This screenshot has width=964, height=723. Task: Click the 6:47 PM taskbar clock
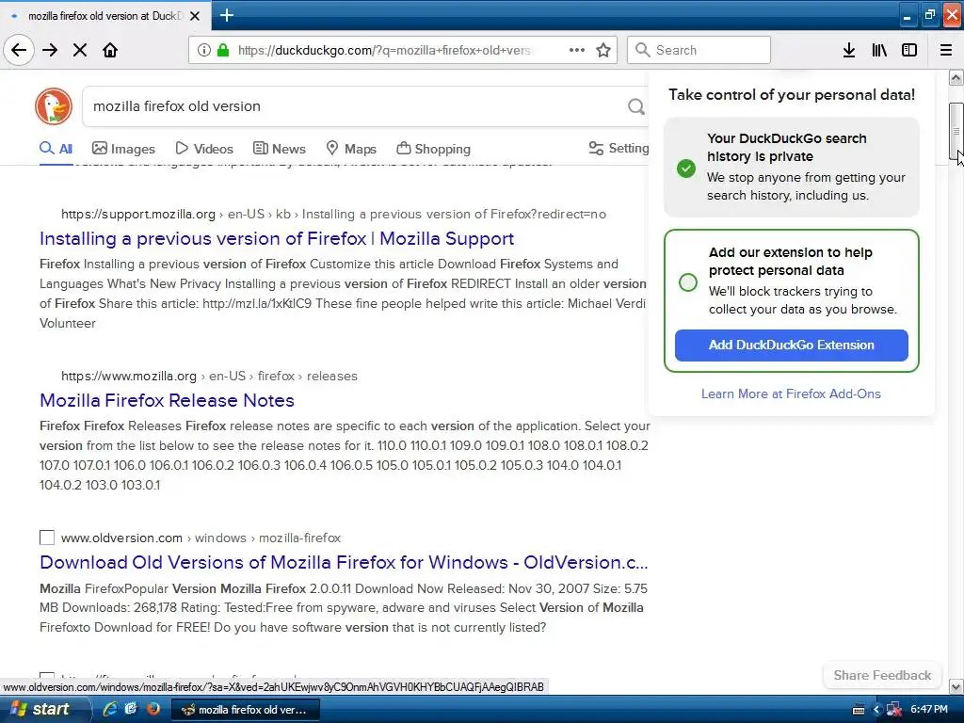(929, 710)
